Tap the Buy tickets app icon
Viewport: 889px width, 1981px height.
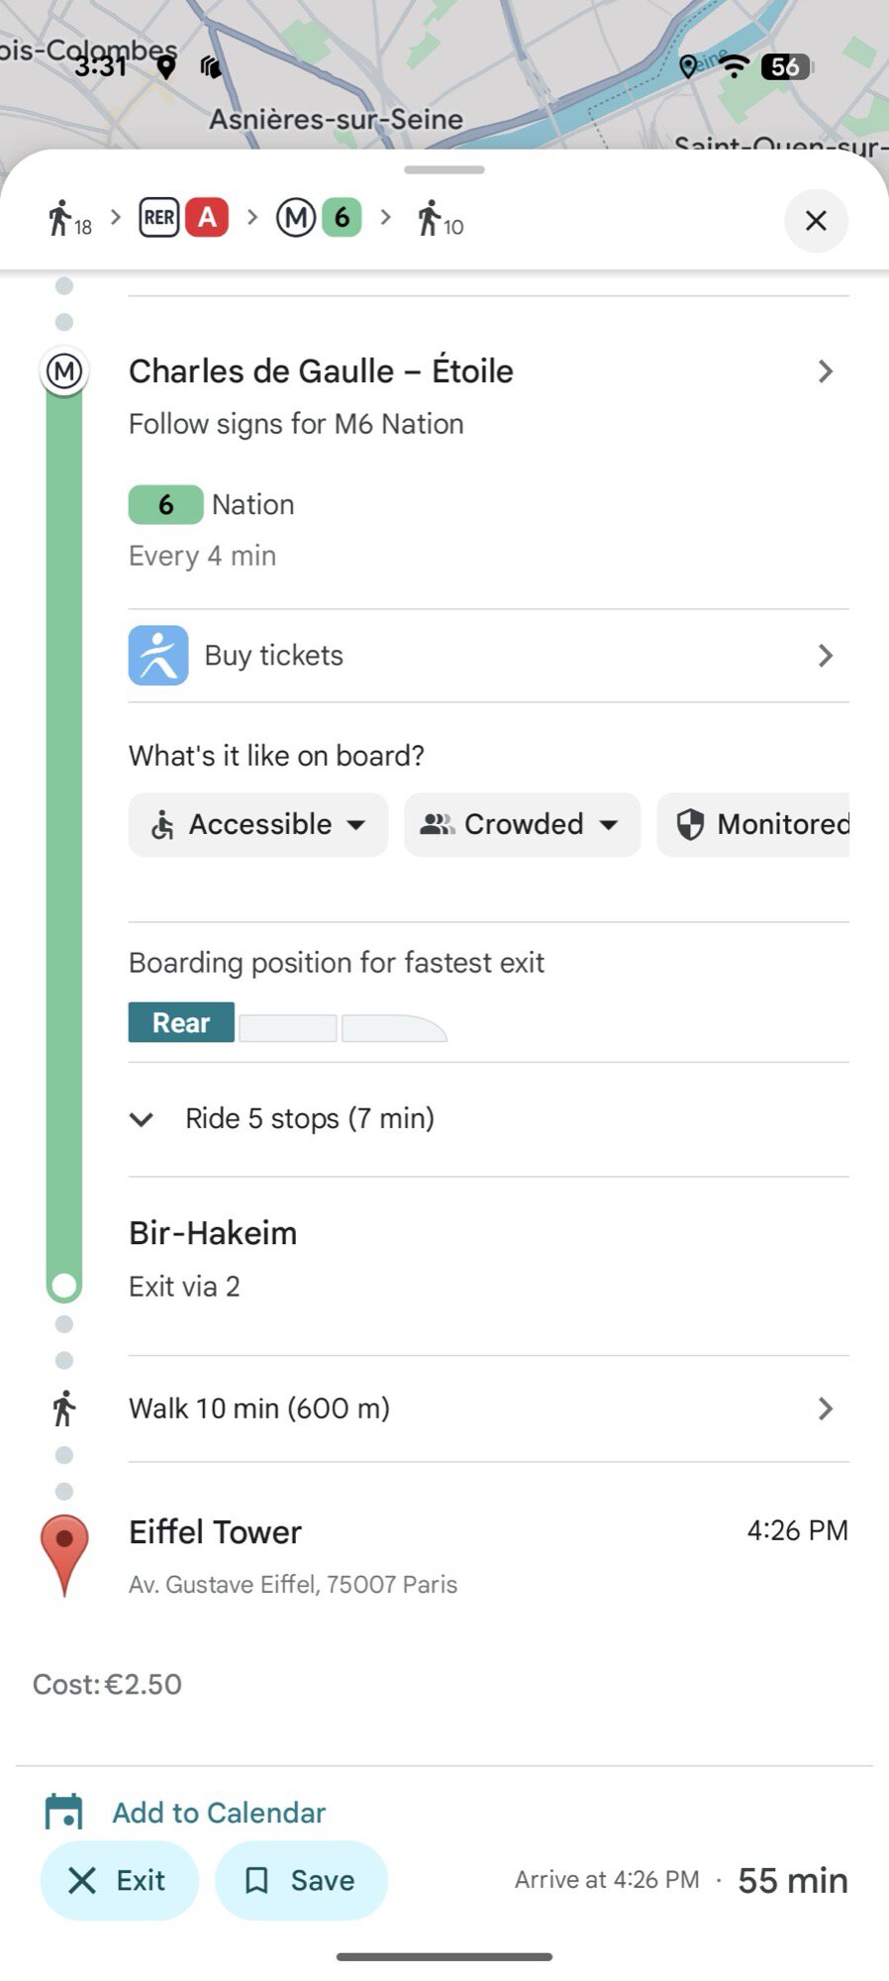(x=158, y=656)
